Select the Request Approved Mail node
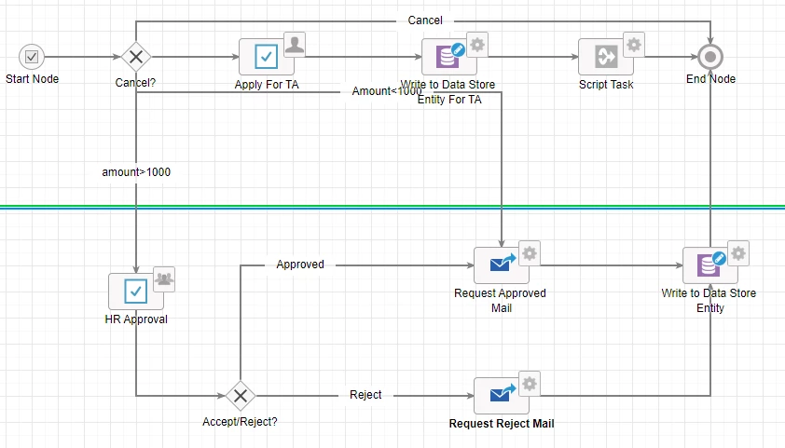 (502, 265)
